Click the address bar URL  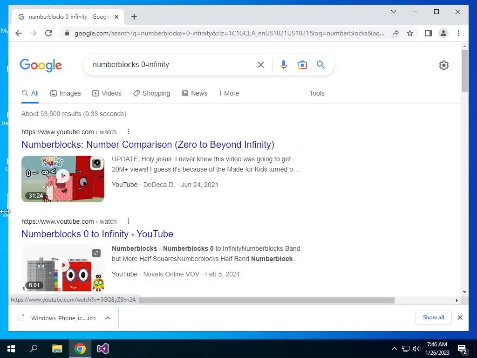coord(229,33)
